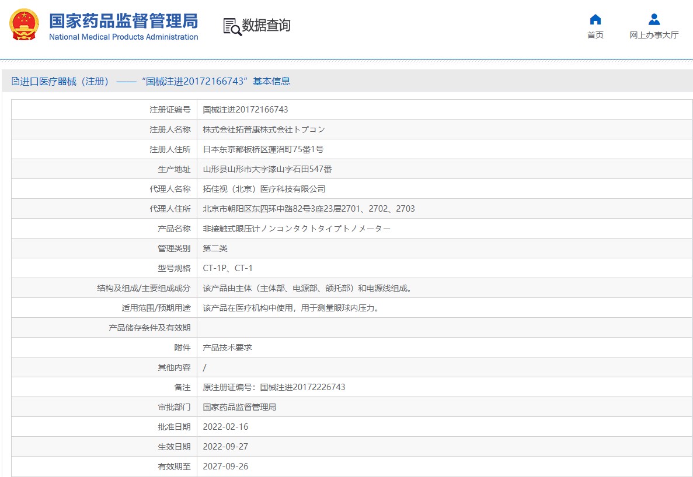
Task: Click the 生效日期 label
Action: tap(174, 447)
